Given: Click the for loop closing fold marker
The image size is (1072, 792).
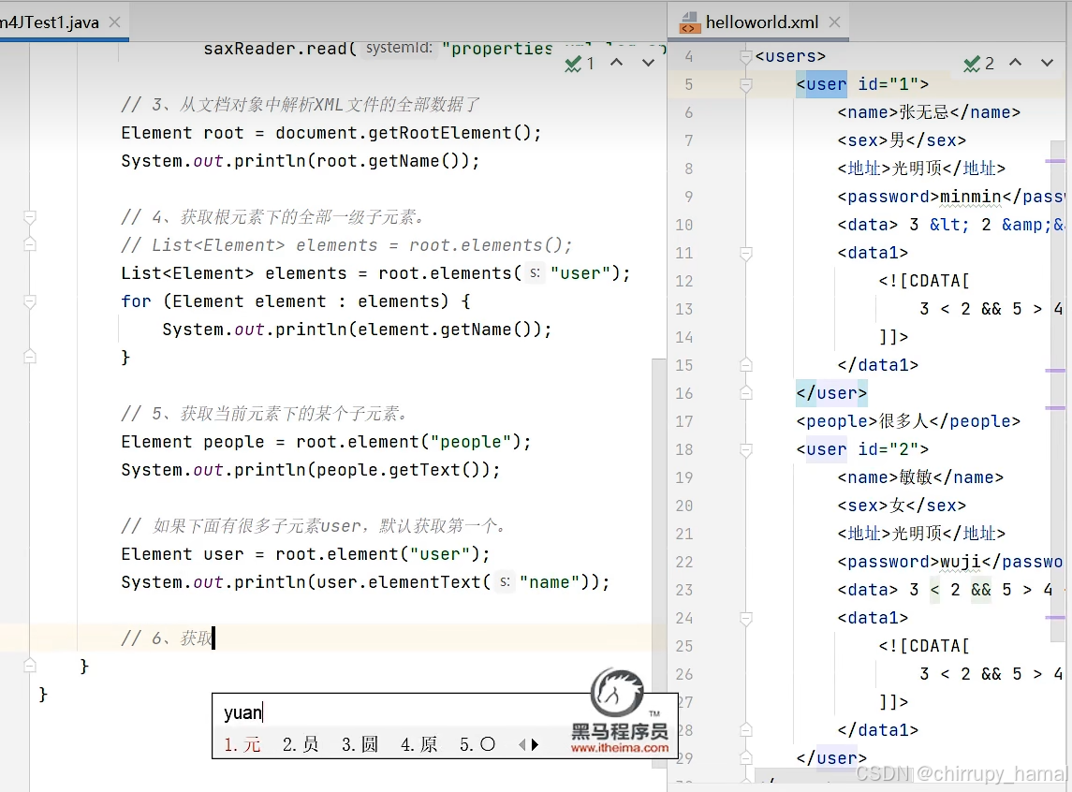Looking at the screenshot, I should pos(29,357).
